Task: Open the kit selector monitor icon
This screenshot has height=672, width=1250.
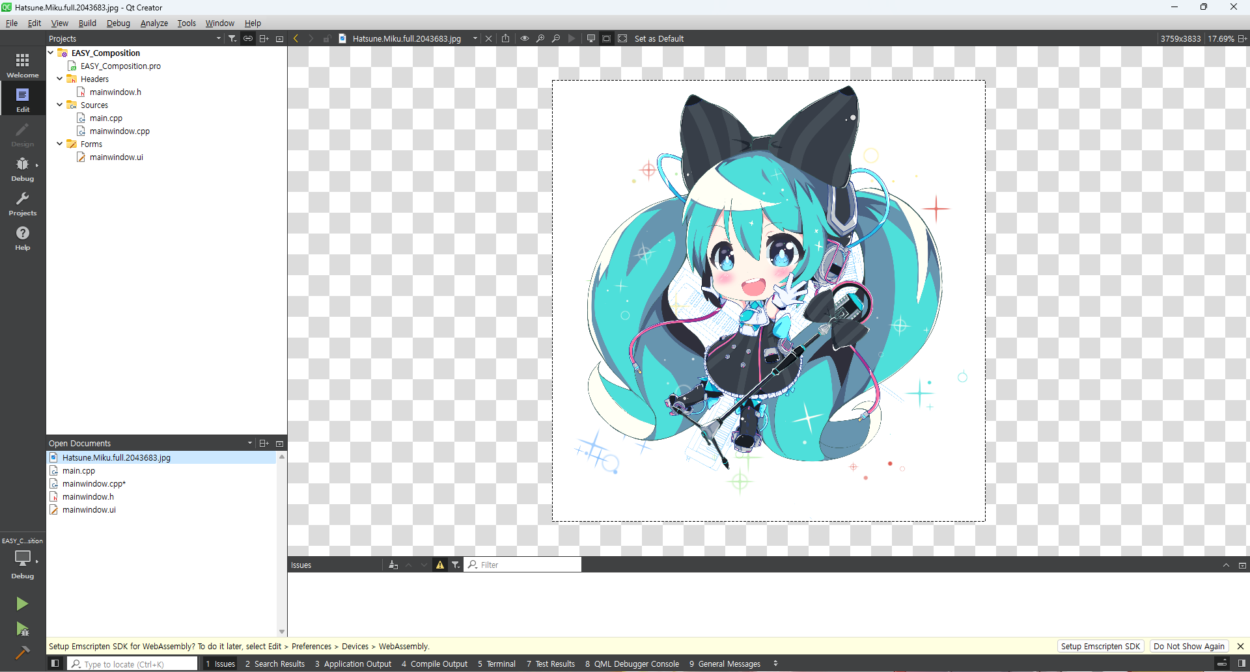Action: pyautogui.click(x=23, y=558)
